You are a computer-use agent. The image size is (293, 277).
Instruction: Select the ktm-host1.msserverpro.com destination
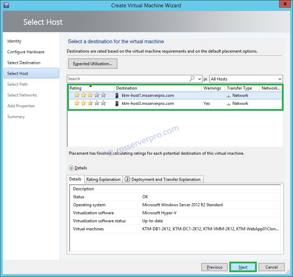(148, 95)
